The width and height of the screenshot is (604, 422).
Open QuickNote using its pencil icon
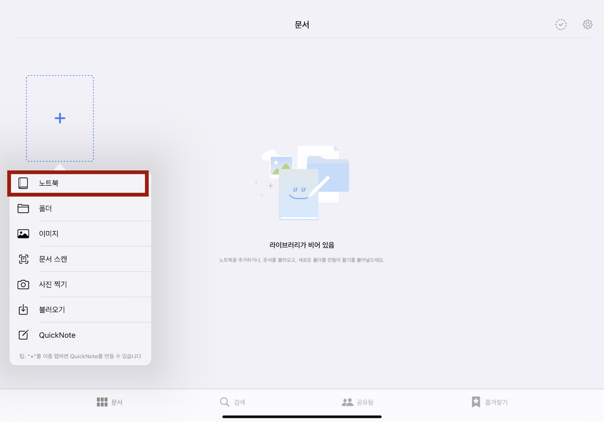click(23, 335)
